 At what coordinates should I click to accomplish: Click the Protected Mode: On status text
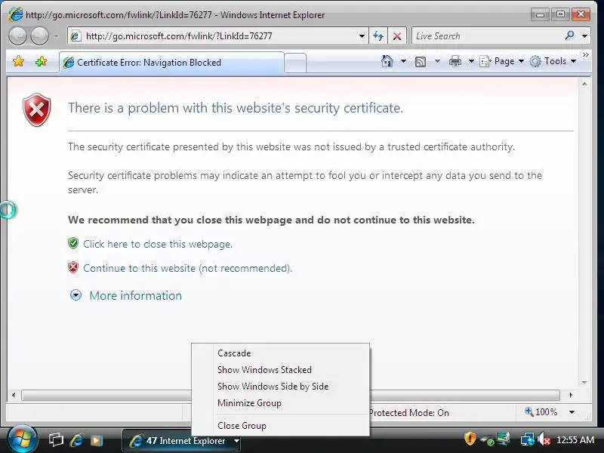click(409, 413)
